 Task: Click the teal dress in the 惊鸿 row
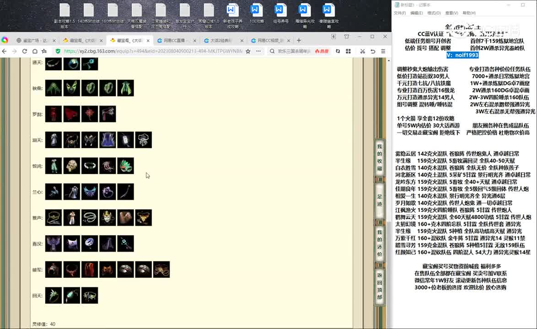click(x=54, y=166)
